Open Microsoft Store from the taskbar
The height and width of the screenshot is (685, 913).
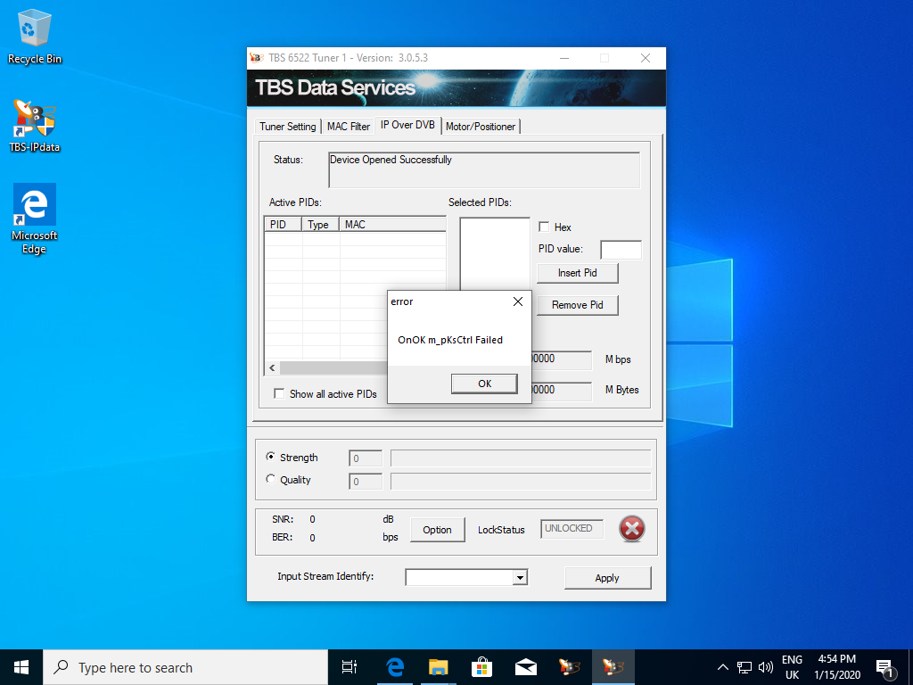click(x=482, y=667)
